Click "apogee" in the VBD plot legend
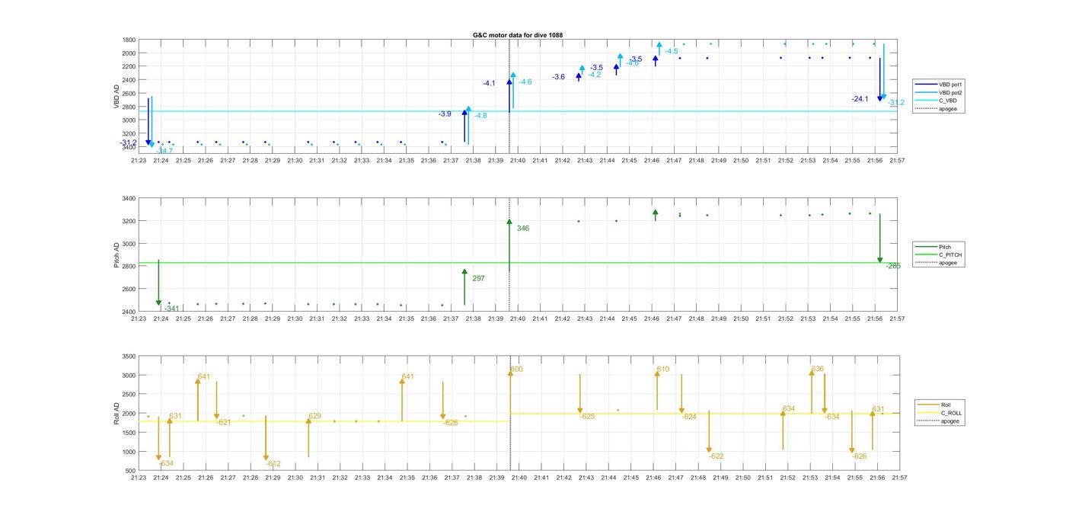Image resolution: width=1066 pixels, height=528 pixels. [x=936, y=109]
